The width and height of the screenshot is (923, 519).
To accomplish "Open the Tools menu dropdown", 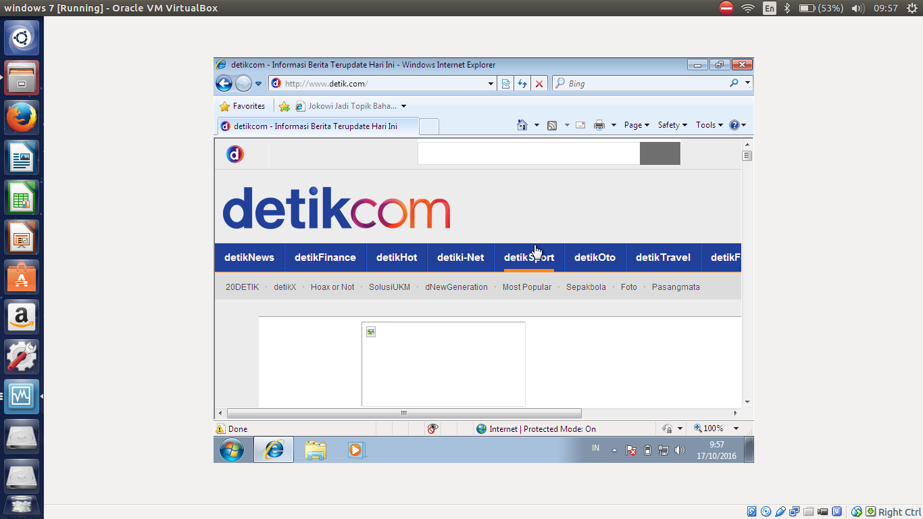I will pyautogui.click(x=709, y=125).
